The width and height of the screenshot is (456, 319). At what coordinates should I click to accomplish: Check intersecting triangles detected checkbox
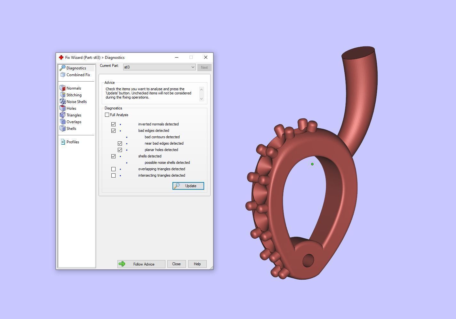point(113,175)
